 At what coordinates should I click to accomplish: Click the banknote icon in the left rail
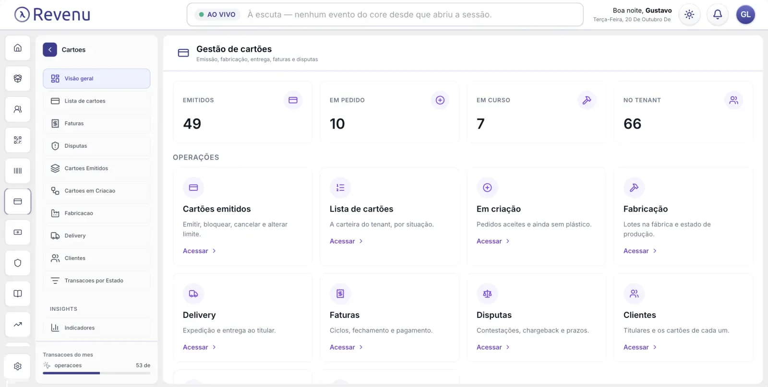coord(18,232)
